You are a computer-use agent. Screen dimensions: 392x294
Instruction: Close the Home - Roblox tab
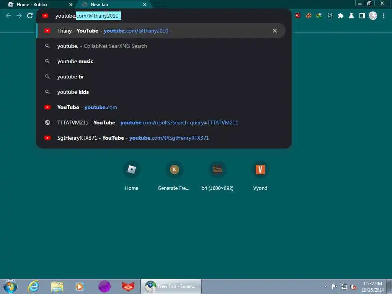click(71, 5)
